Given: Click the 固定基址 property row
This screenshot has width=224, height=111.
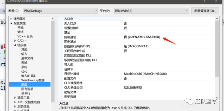Looking at the screenshot, I should [139, 42].
